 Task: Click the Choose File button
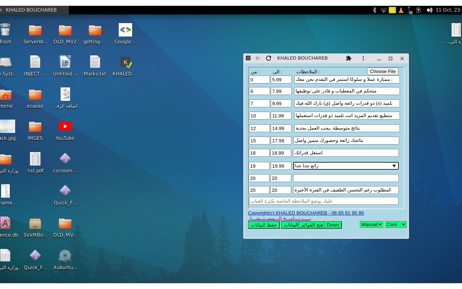tap(383, 72)
